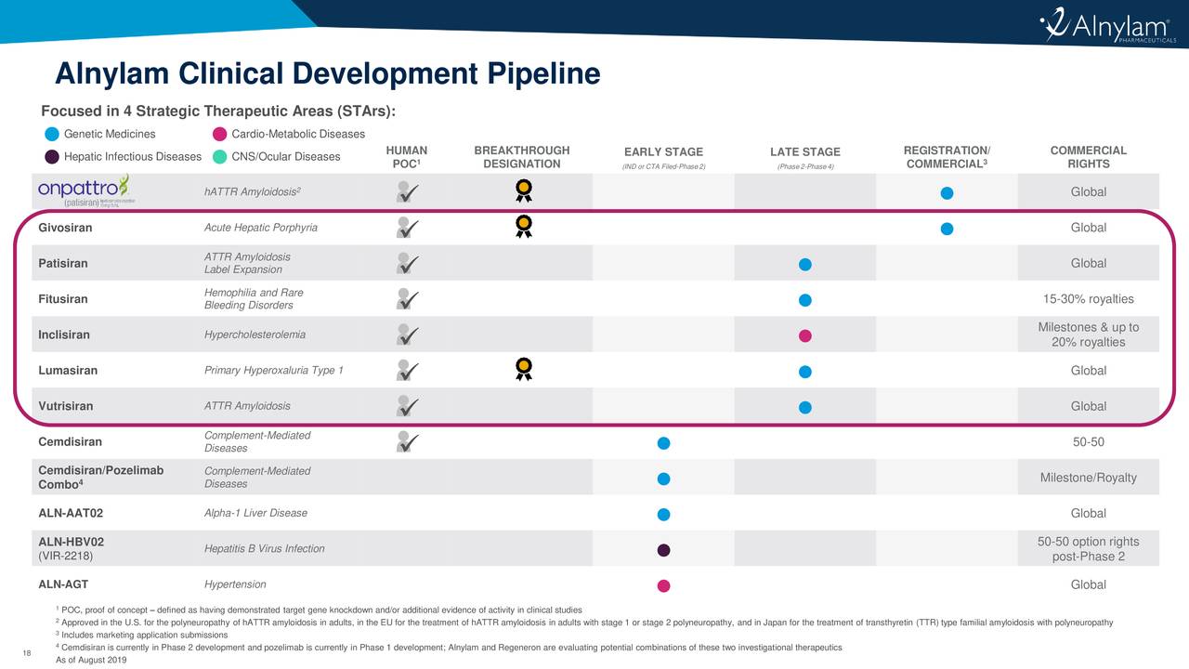Click the 50-50 option rights post-Phase 2 cell
This screenshot has width=1189, height=669.
pyautogui.click(x=1088, y=549)
